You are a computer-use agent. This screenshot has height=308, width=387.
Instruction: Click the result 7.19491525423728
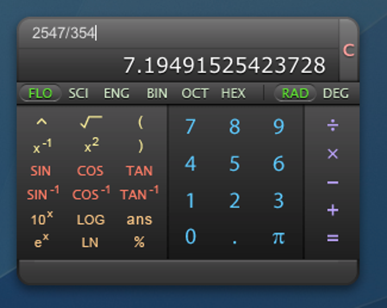coord(224,66)
